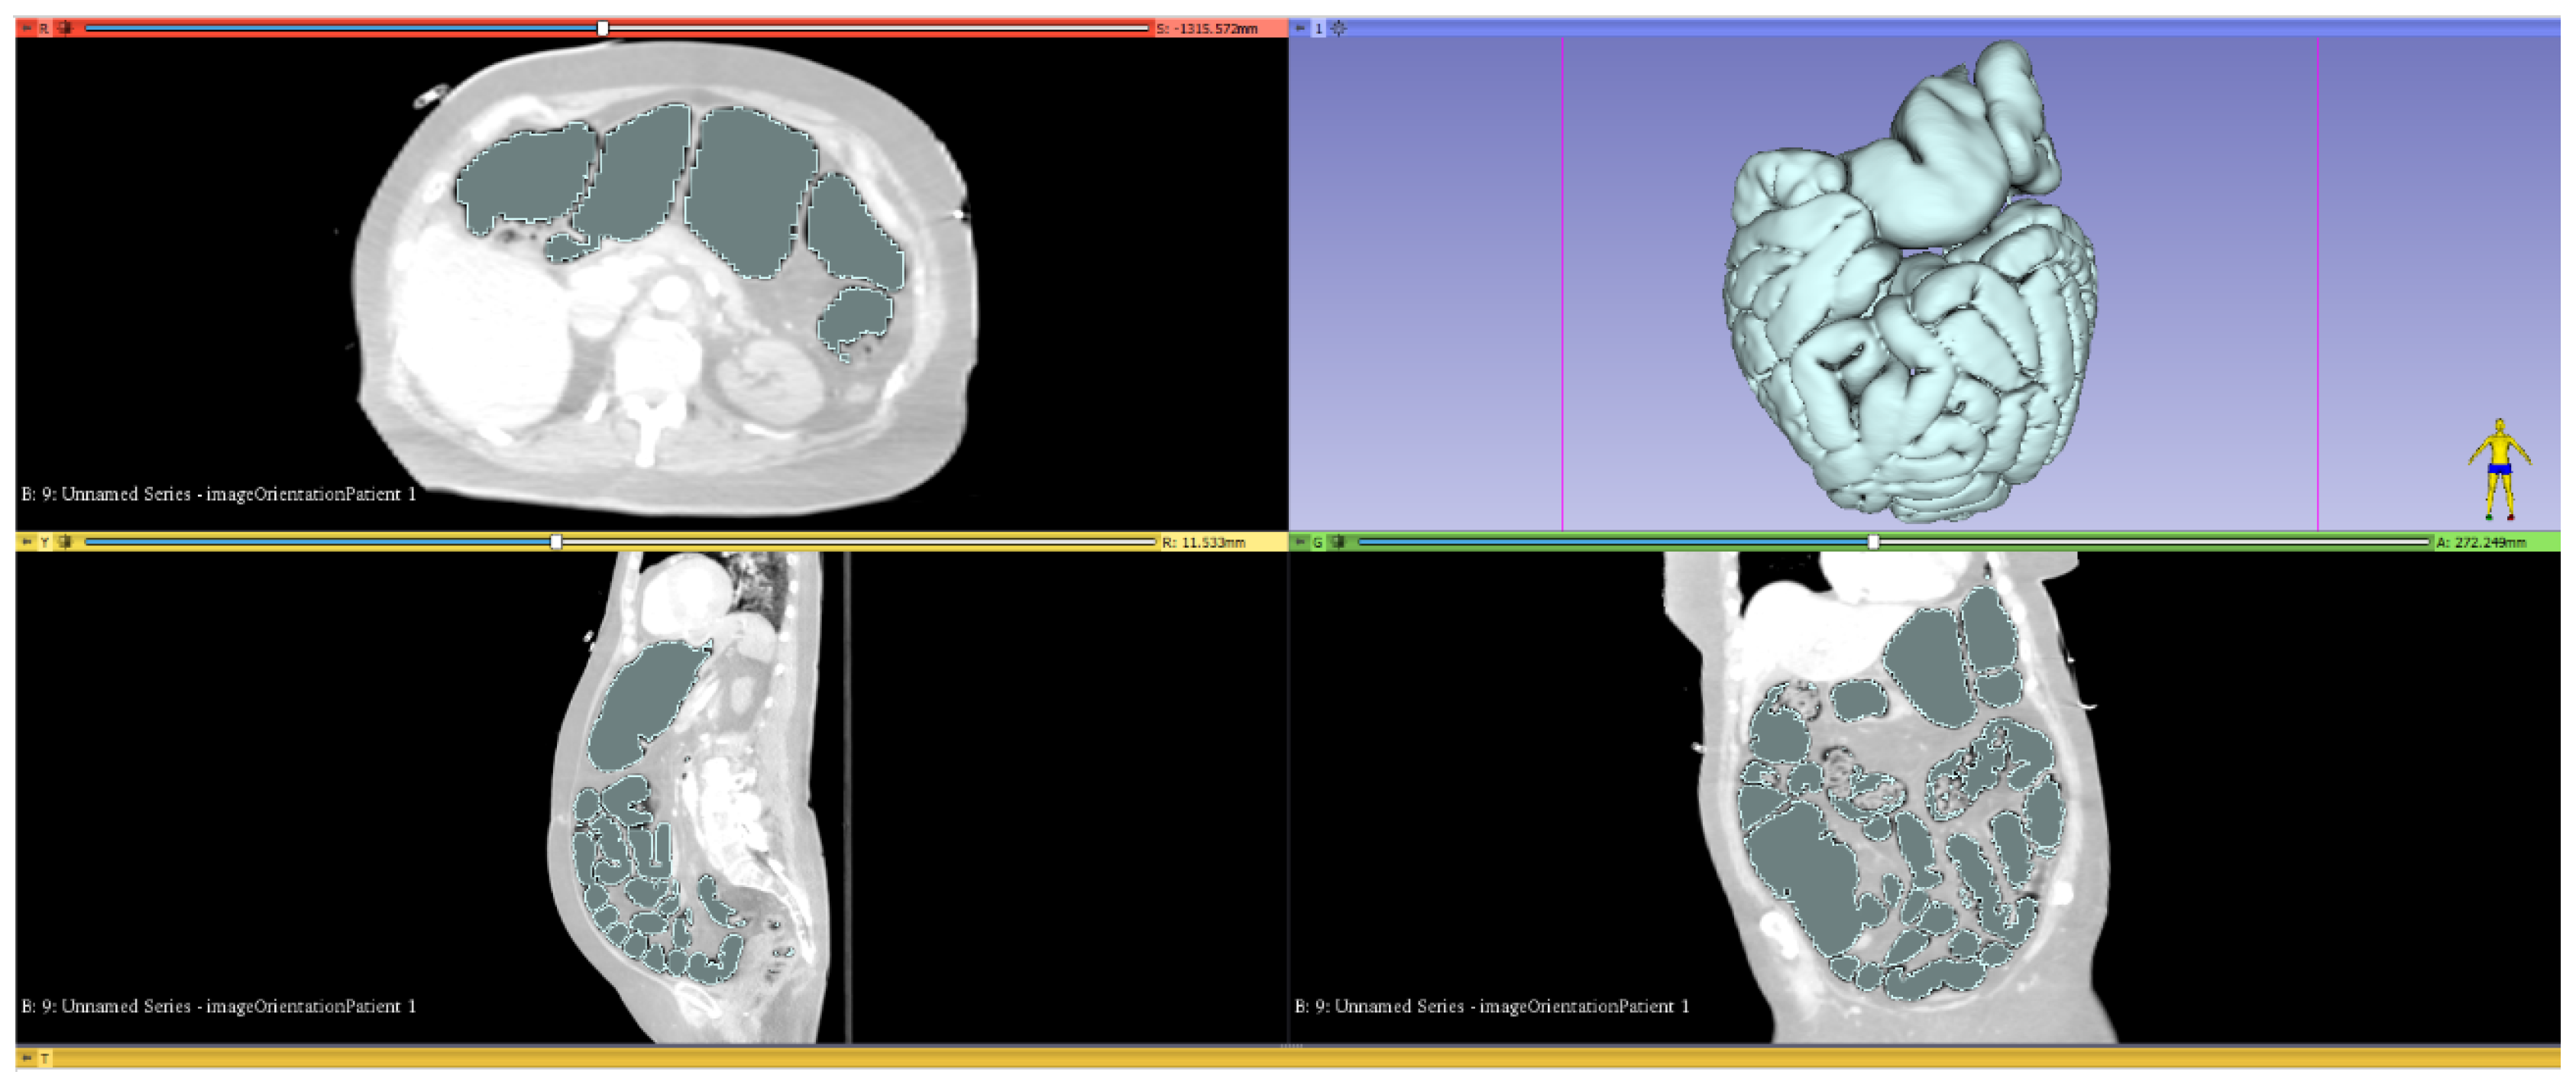Click the green coronal slice offset slider handle
The width and height of the screenshot is (2576, 1088).
click(x=1873, y=542)
